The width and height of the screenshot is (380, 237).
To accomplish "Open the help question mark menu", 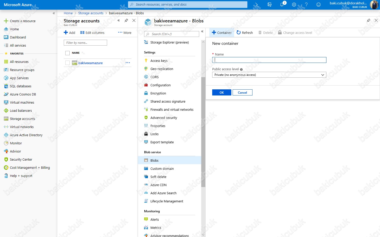I will [306, 5].
